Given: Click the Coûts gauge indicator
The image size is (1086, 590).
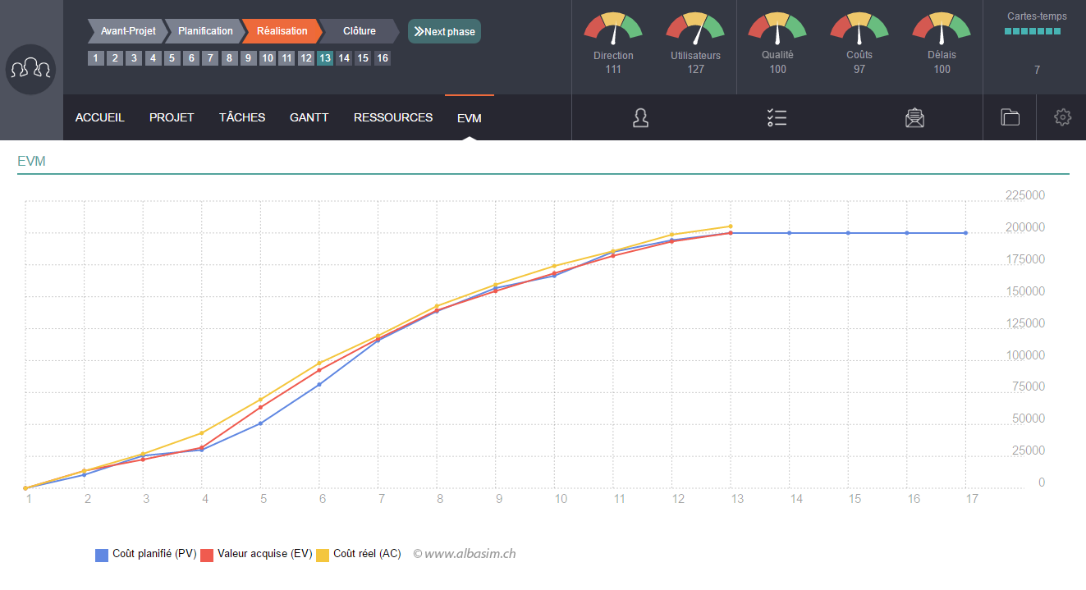Looking at the screenshot, I should (859, 29).
